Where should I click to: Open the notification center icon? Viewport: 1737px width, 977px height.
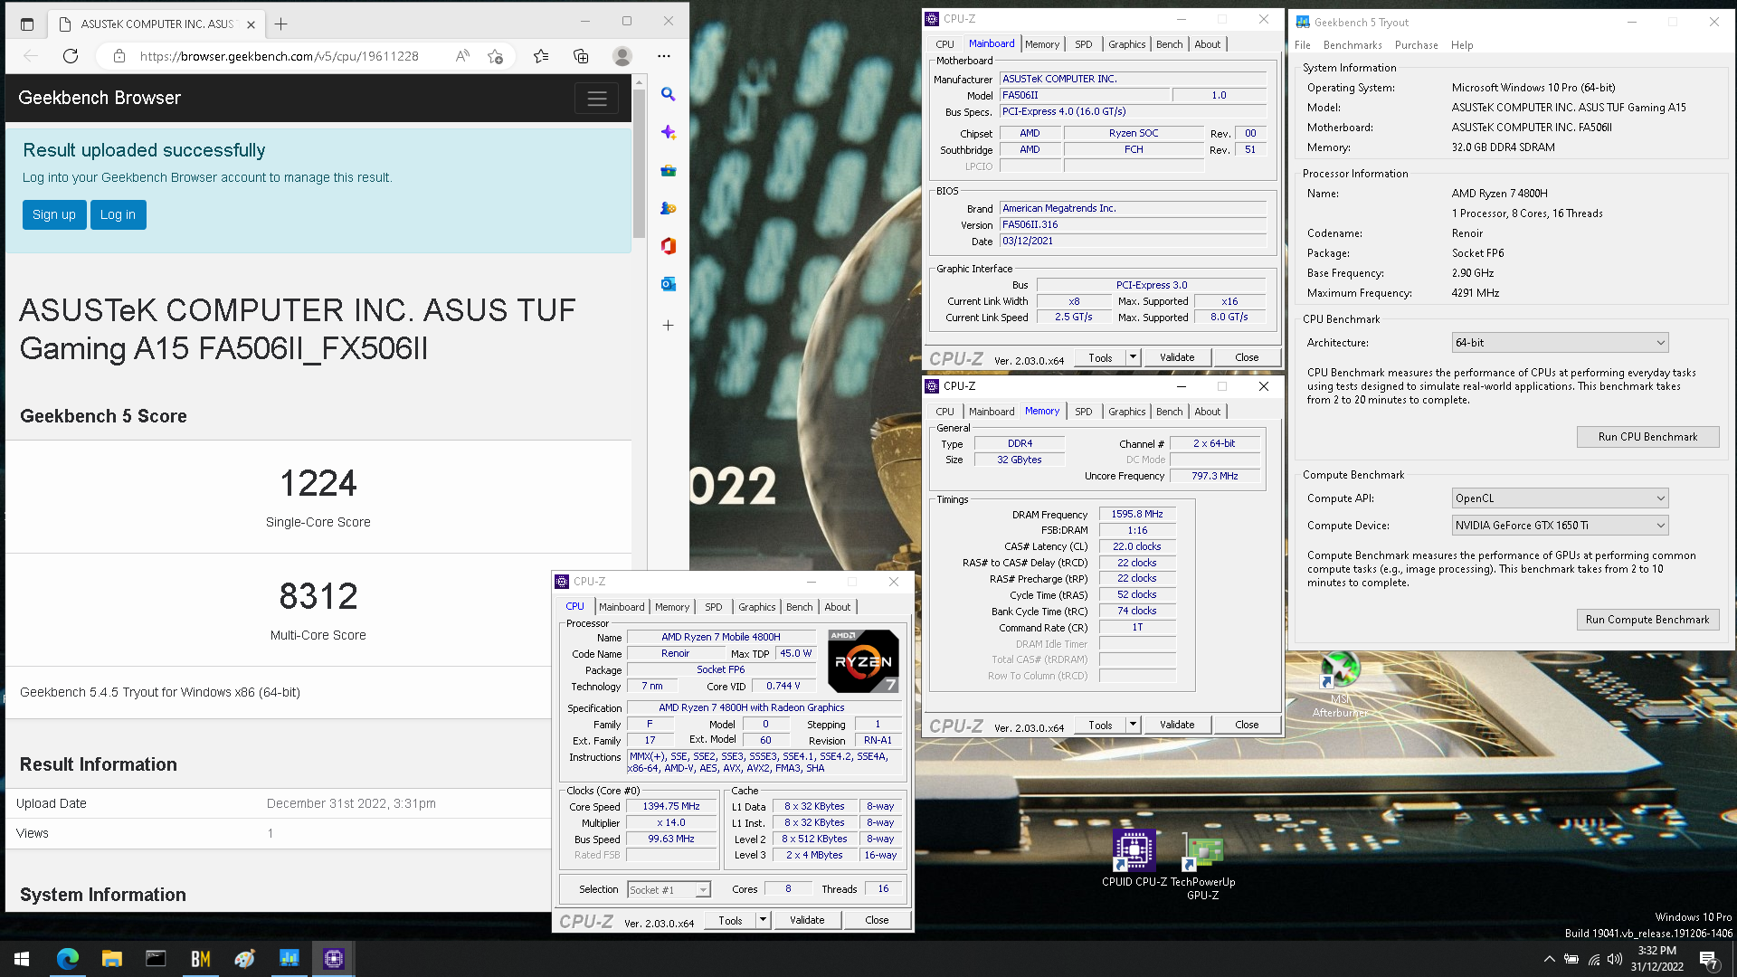coord(1709,959)
